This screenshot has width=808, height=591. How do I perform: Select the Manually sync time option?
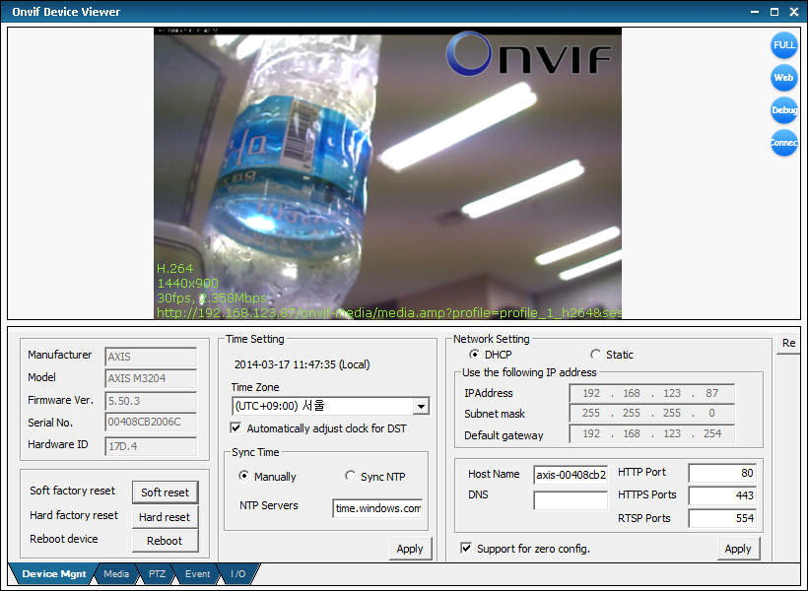pyautogui.click(x=244, y=476)
